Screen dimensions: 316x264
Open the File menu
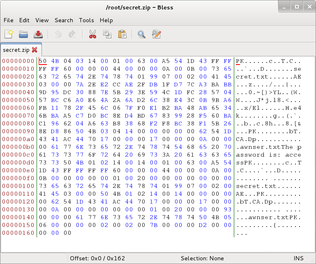(9, 20)
